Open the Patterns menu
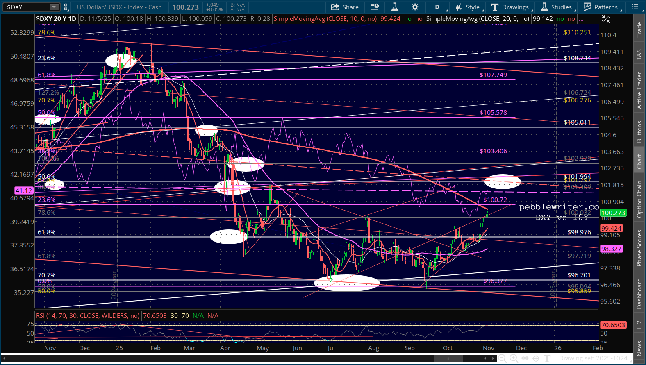Viewport: 646px width, 365px height. [x=603, y=7]
